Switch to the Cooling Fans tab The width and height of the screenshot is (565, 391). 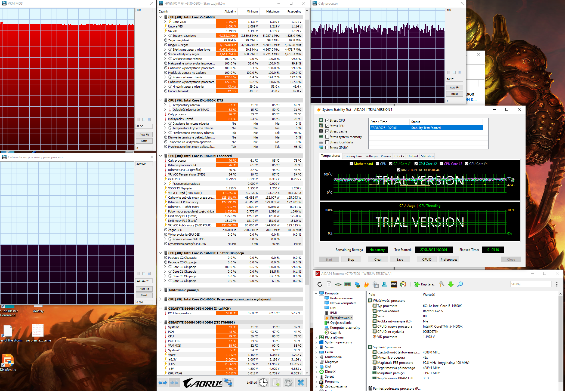pos(353,156)
